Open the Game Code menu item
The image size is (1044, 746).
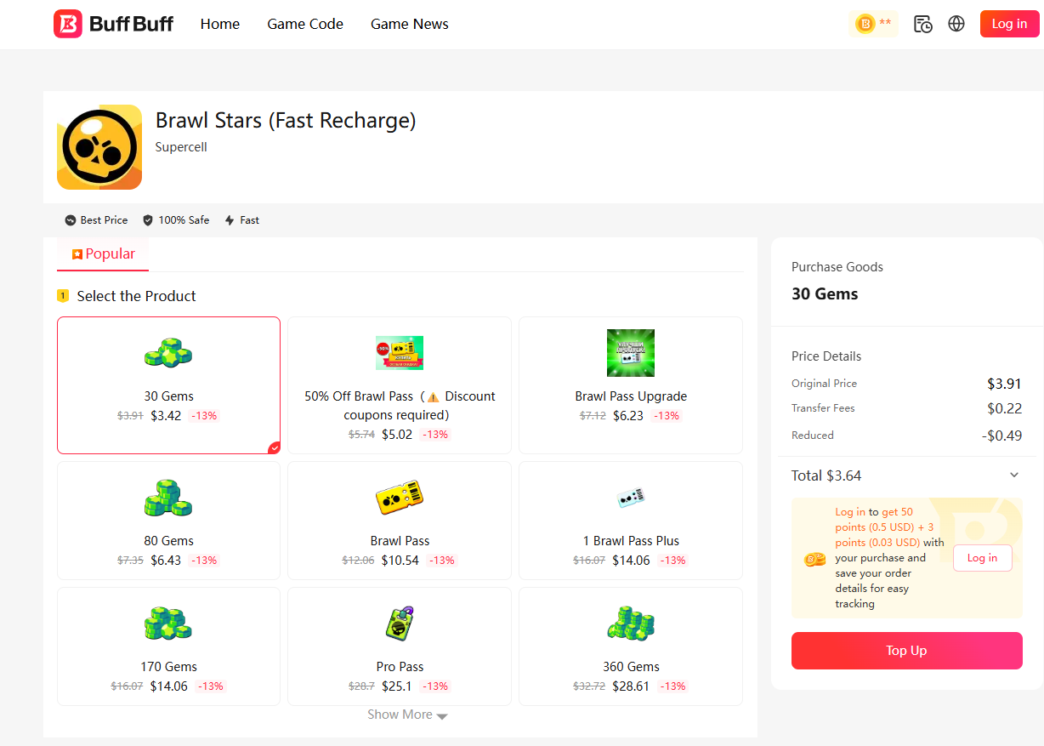click(305, 24)
